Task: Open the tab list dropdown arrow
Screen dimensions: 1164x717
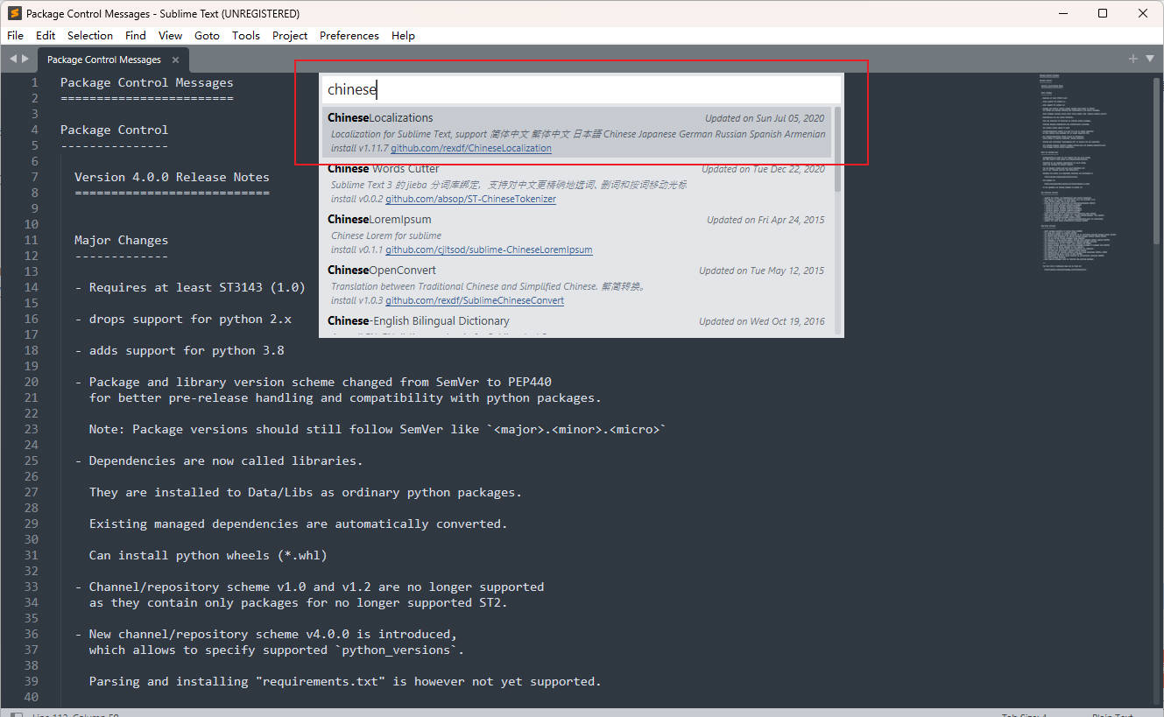Action: pos(1149,59)
